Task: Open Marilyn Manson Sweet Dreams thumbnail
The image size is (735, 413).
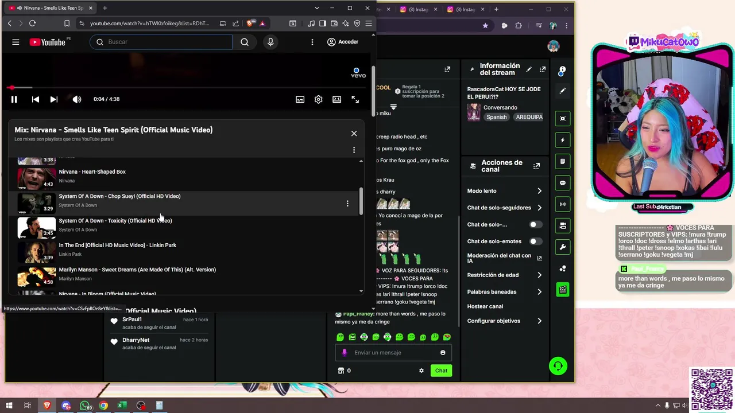Action: click(x=36, y=276)
